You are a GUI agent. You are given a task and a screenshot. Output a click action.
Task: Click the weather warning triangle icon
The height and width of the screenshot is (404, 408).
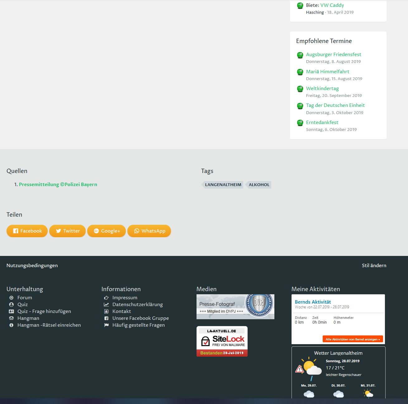(299, 369)
